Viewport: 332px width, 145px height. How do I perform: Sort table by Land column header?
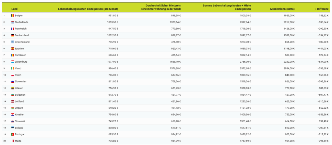tap(14, 9)
